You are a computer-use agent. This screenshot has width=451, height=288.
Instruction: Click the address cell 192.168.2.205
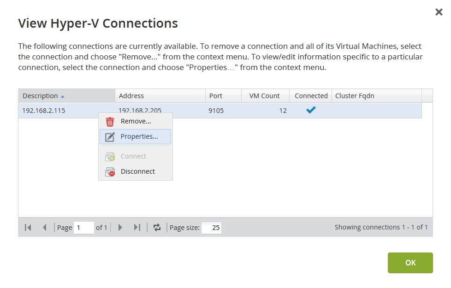[140, 111]
